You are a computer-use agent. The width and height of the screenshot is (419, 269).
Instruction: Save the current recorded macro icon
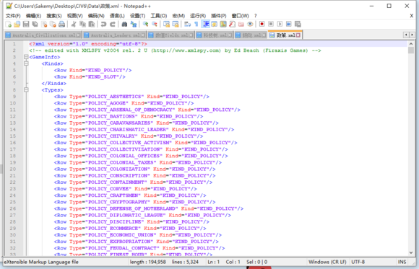298,25
